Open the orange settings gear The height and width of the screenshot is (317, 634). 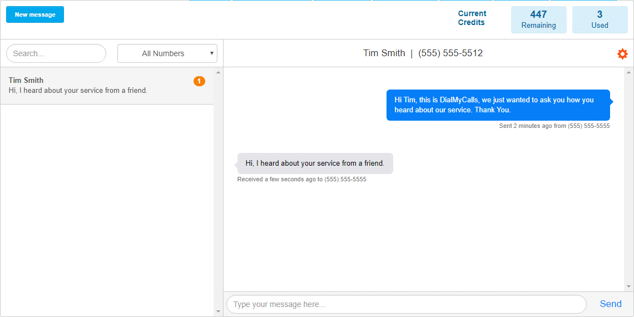[622, 54]
